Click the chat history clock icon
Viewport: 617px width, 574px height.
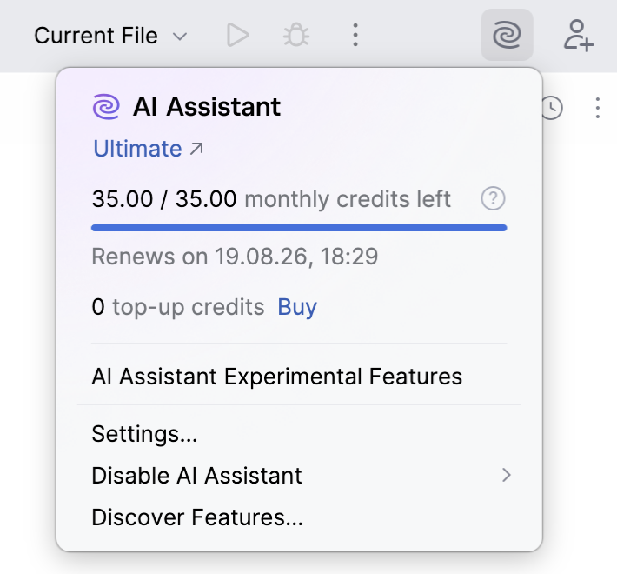point(552,108)
